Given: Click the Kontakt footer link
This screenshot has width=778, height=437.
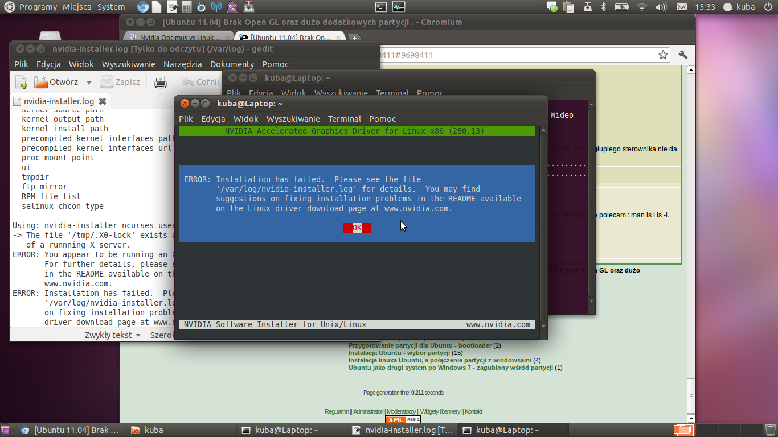Looking at the screenshot, I should click(473, 411).
